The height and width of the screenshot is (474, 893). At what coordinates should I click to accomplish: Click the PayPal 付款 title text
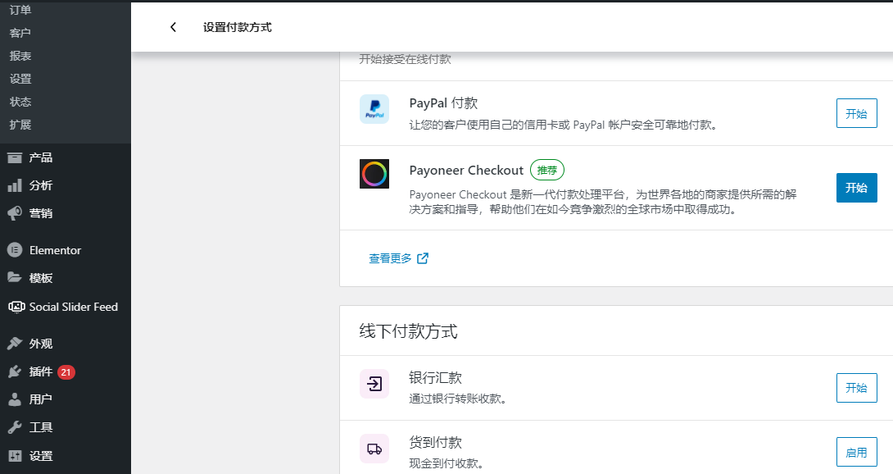(443, 103)
